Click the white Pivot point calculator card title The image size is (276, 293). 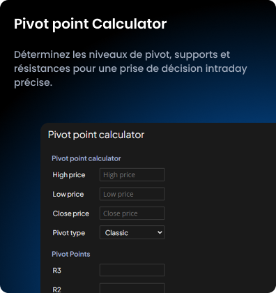96,135
